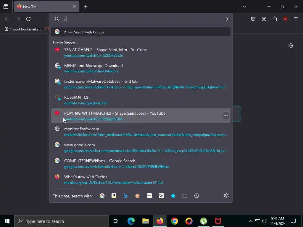Open RUSSIAN TEST bookmark suggestion

pyautogui.click(x=141, y=100)
